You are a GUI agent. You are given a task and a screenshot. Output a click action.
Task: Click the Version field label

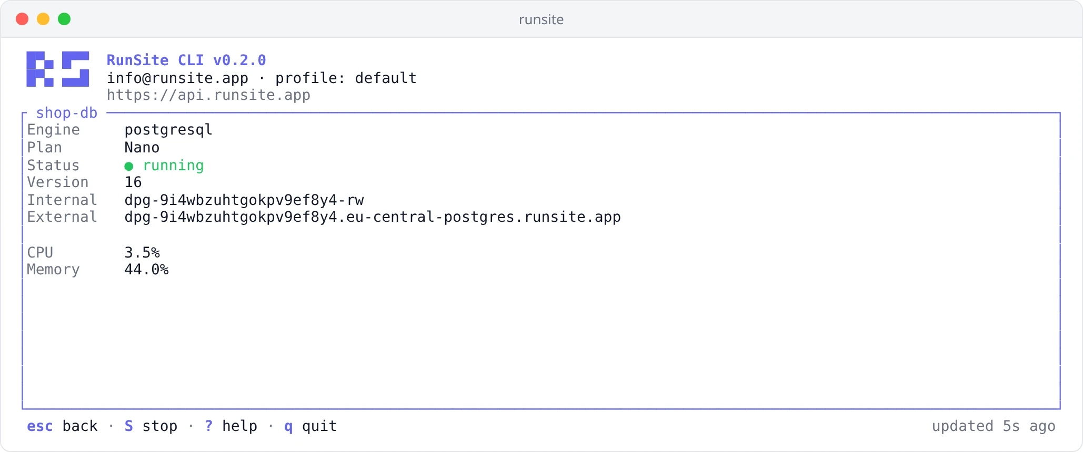coord(58,182)
